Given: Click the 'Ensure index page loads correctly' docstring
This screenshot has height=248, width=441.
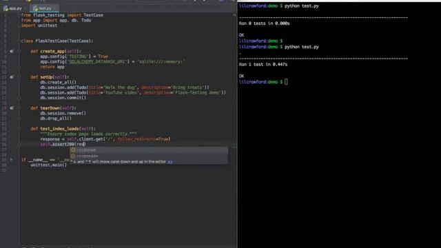Looking at the screenshot, I should (x=88, y=134).
